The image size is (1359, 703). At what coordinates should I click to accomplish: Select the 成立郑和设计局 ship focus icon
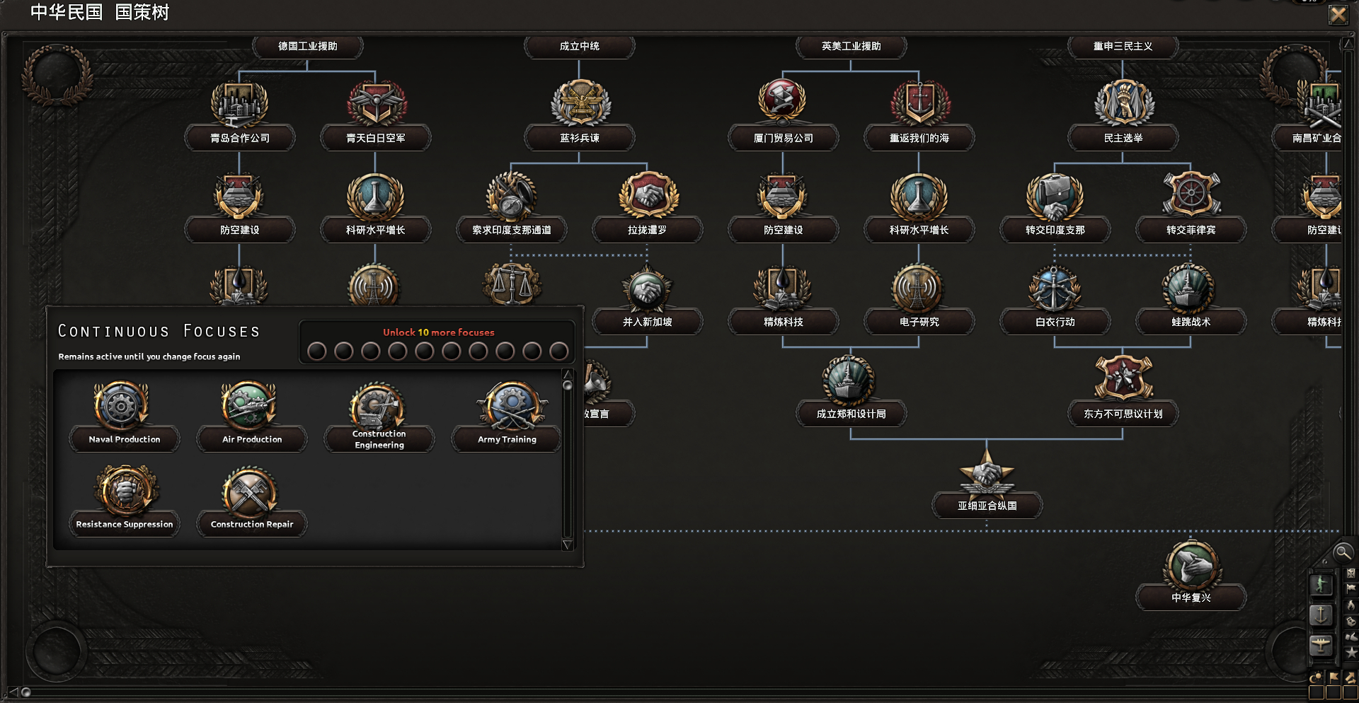click(x=849, y=380)
